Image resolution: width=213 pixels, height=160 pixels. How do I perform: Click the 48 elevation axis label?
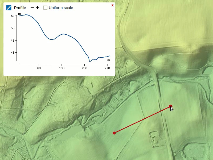[13, 41]
